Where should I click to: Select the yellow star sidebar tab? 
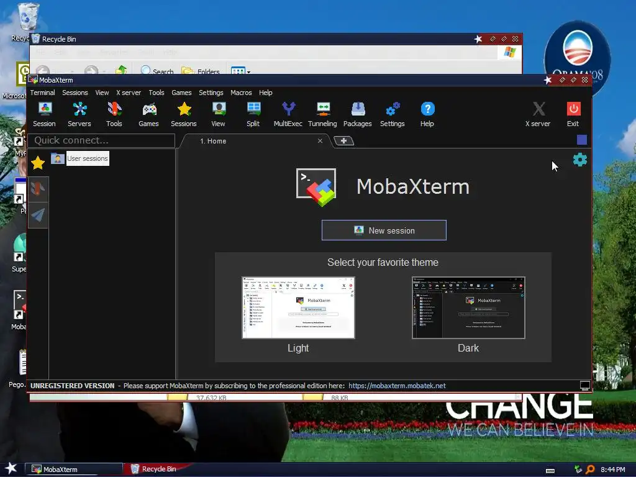click(x=38, y=163)
